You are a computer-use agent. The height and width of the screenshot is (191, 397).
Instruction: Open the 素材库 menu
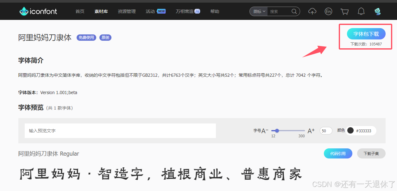[101, 11]
